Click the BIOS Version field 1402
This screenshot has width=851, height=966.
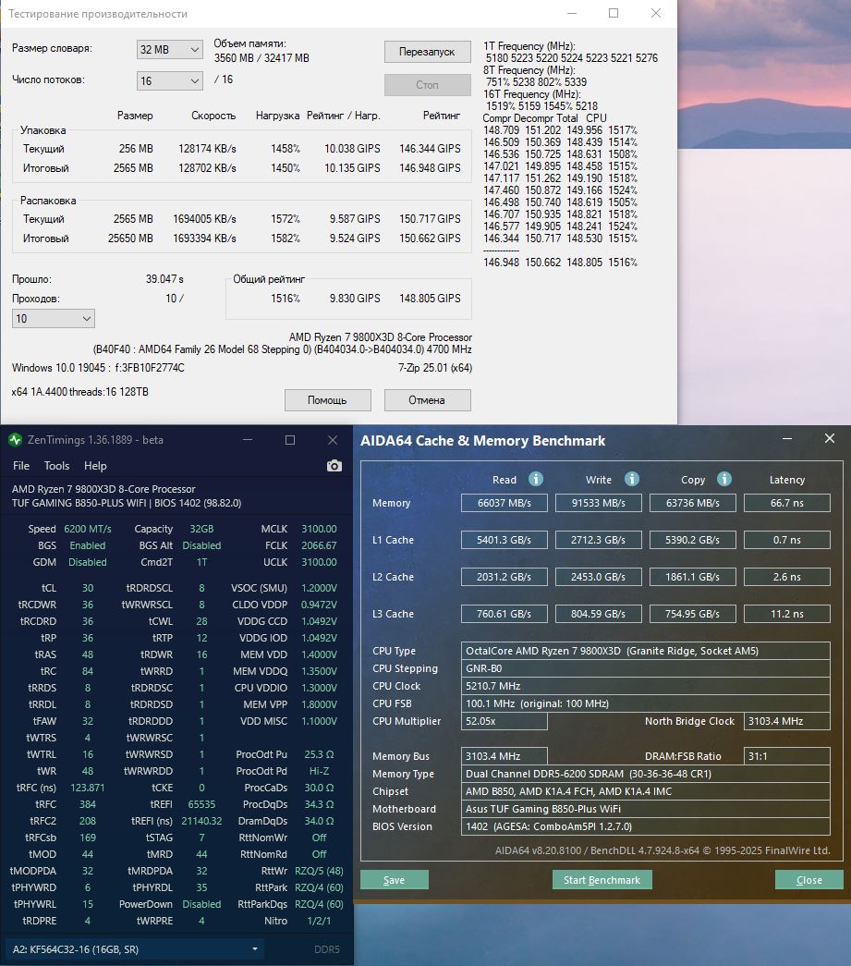pos(645,826)
